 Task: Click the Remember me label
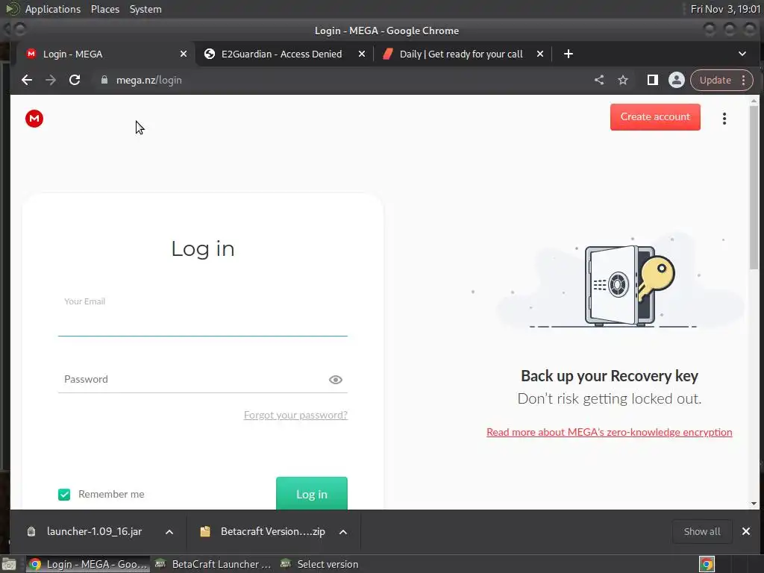point(111,494)
